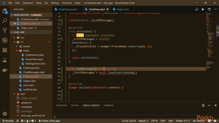Open the Source Control view
The width and height of the screenshot is (219, 123).
tap(5, 30)
